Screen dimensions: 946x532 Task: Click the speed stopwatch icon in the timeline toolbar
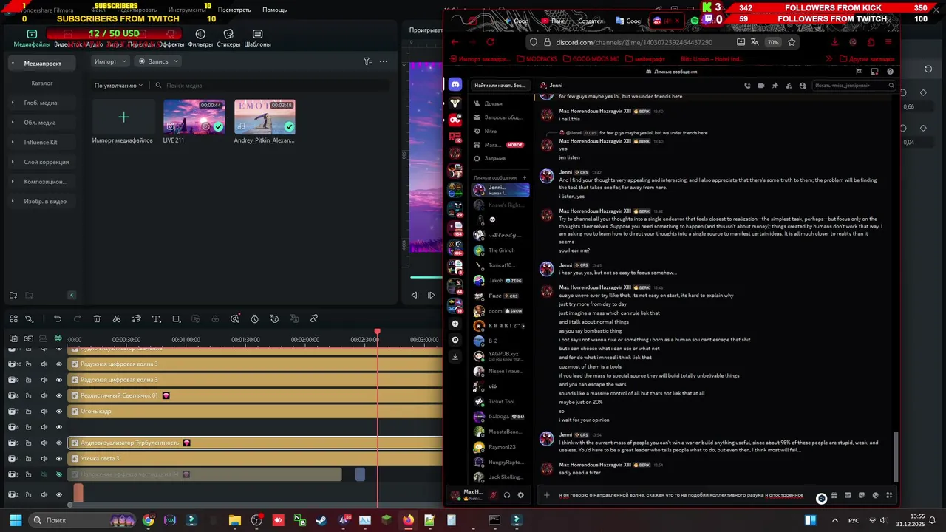[x=254, y=318]
